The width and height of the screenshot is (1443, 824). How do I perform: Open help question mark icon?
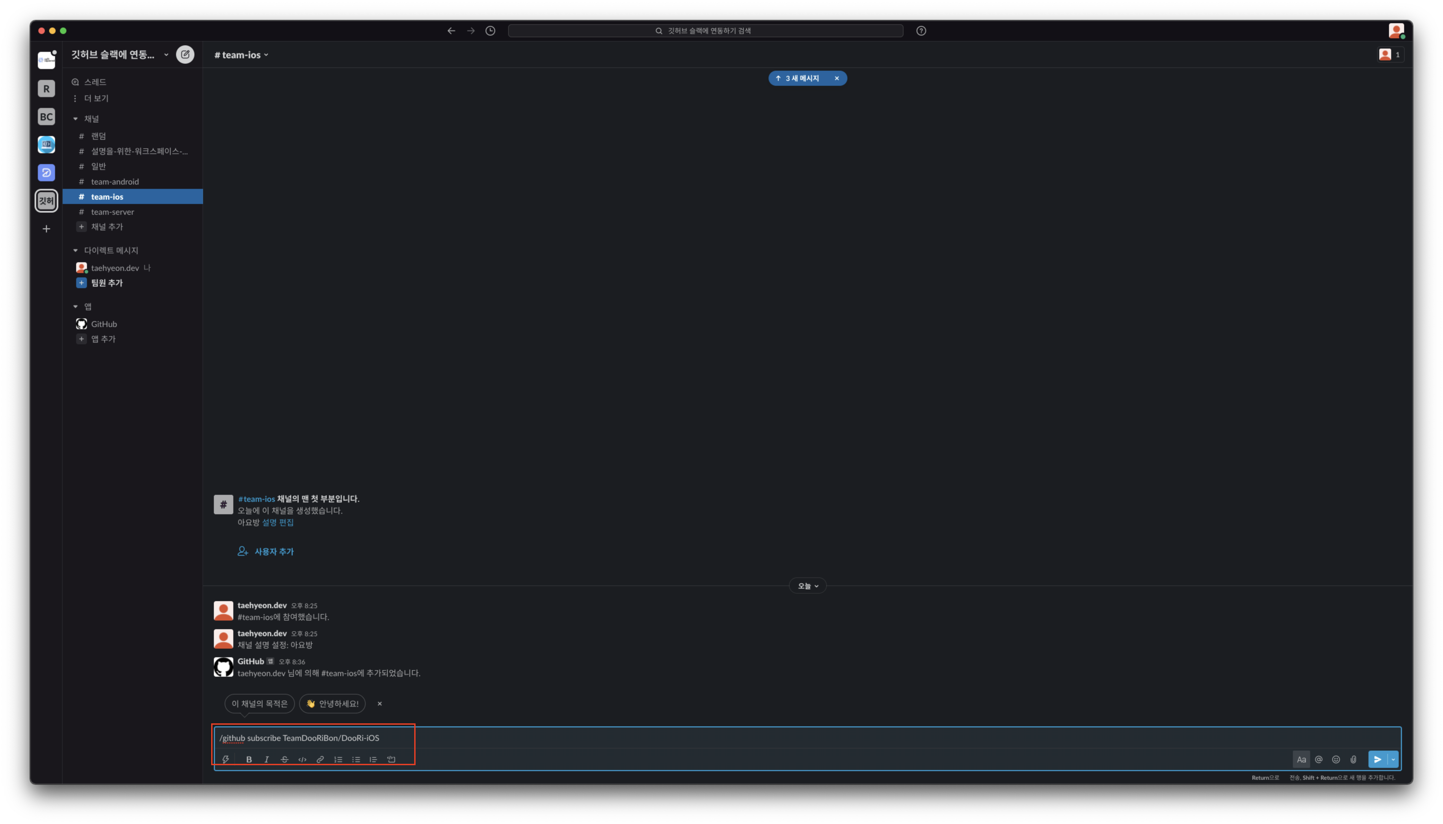point(921,30)
